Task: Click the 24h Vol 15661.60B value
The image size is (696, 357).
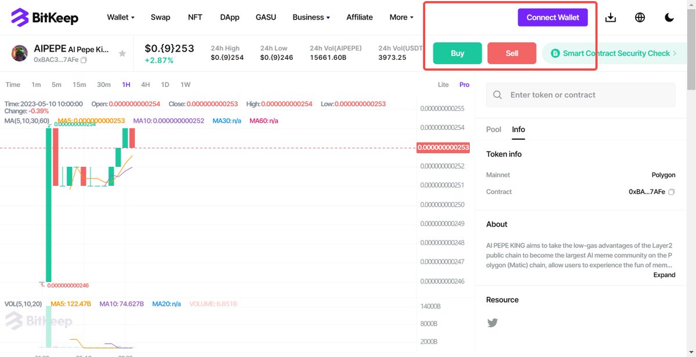Action: (x=328, y=57)
